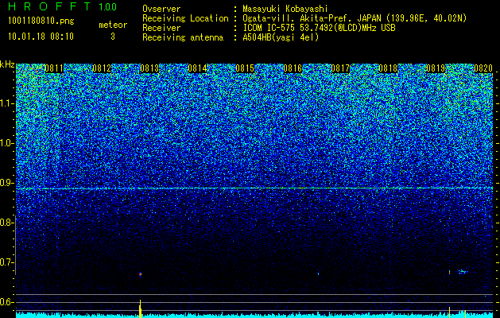Click the 'Receiving antenna' field label
This screenshot has width=500, height=318.
[x=183, y=37]
